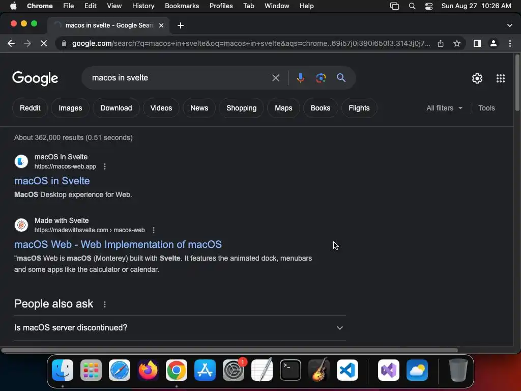Viewport: 521px width, 391px height.
Task: Switch to Shopping results
Action: click(241, 108)
